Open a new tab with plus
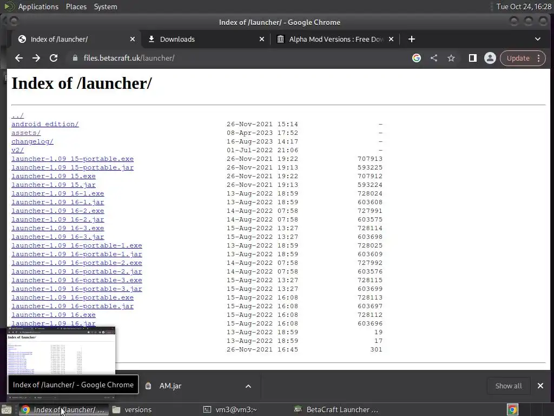The height and width of the screenshot is (416, 554). (412, 39)
